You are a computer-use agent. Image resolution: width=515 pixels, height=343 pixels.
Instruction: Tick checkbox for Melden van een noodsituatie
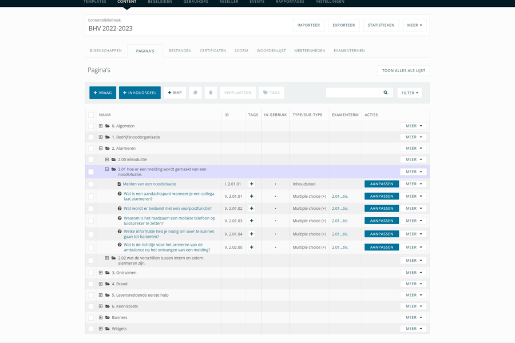click(91, 184)
